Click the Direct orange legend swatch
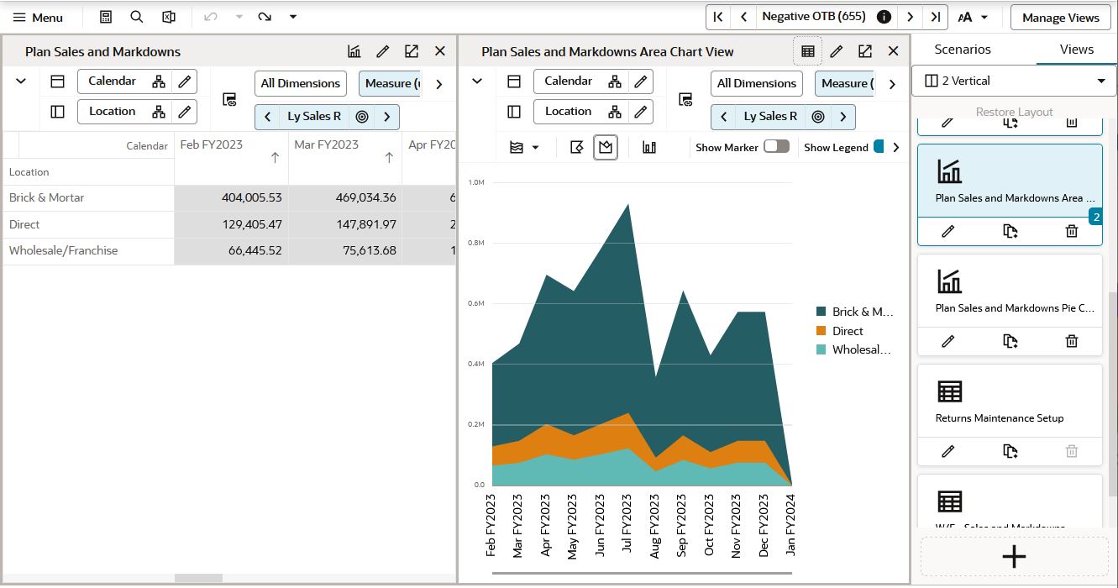Viewport: 1118px width, 588px height. (821, 331)
